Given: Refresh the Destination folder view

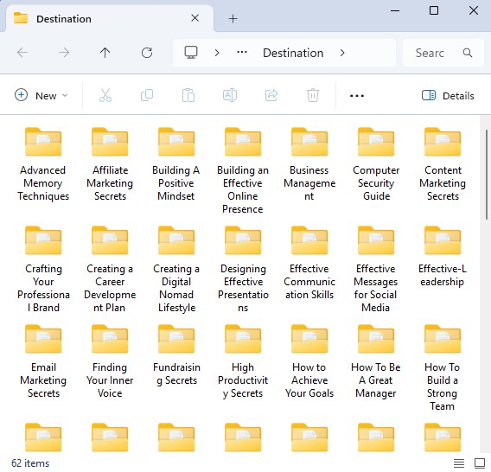Looking at the screenshot, I should point(147,53).
